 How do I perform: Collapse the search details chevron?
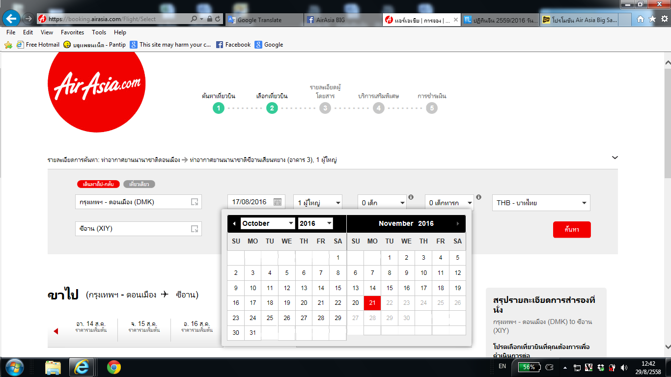[615, 158]
